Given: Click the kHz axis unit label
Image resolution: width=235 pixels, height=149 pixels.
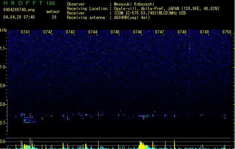Looking at the screenshot, I should pos(3,30).
